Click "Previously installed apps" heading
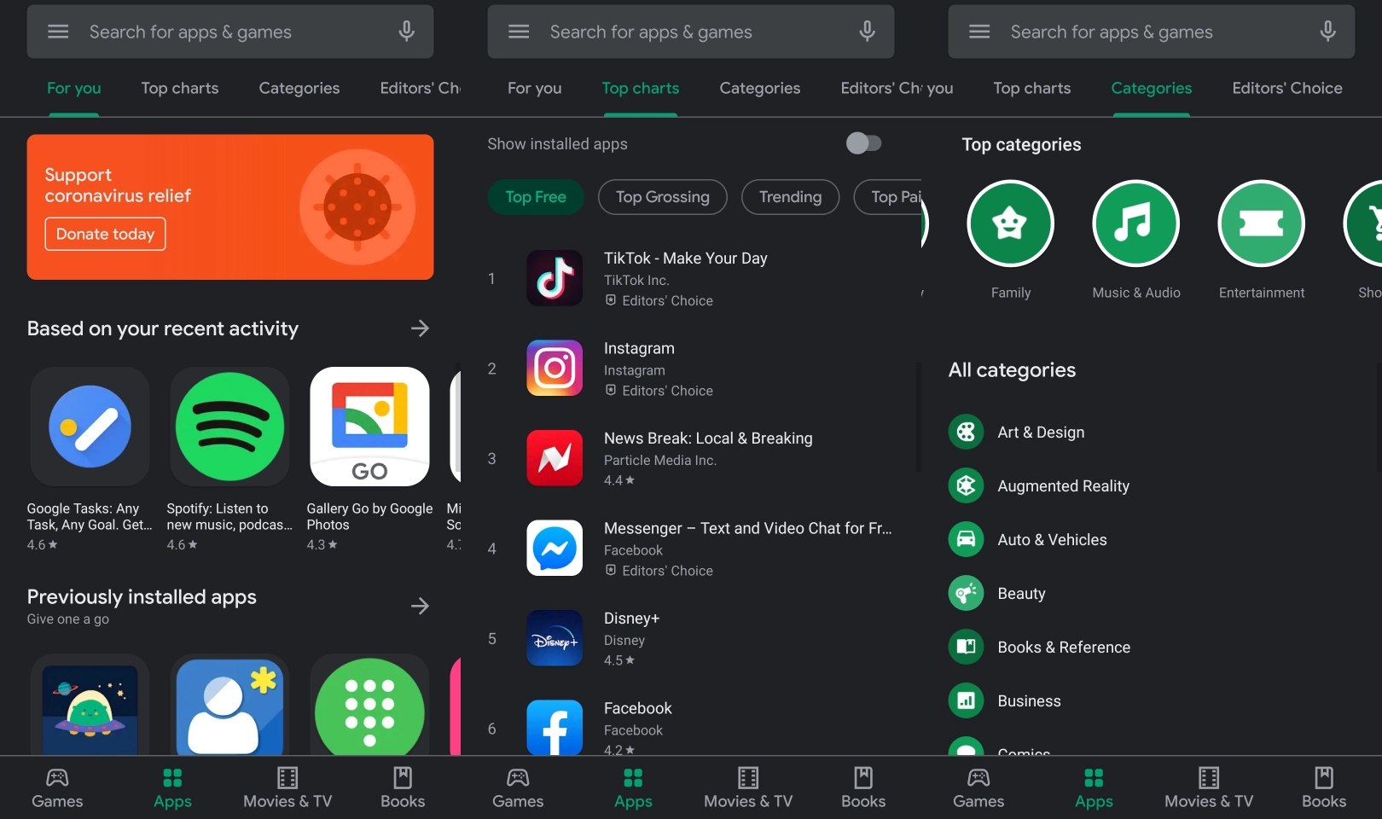The height and width of the screenshot is (819, 1382). (142, 596)
